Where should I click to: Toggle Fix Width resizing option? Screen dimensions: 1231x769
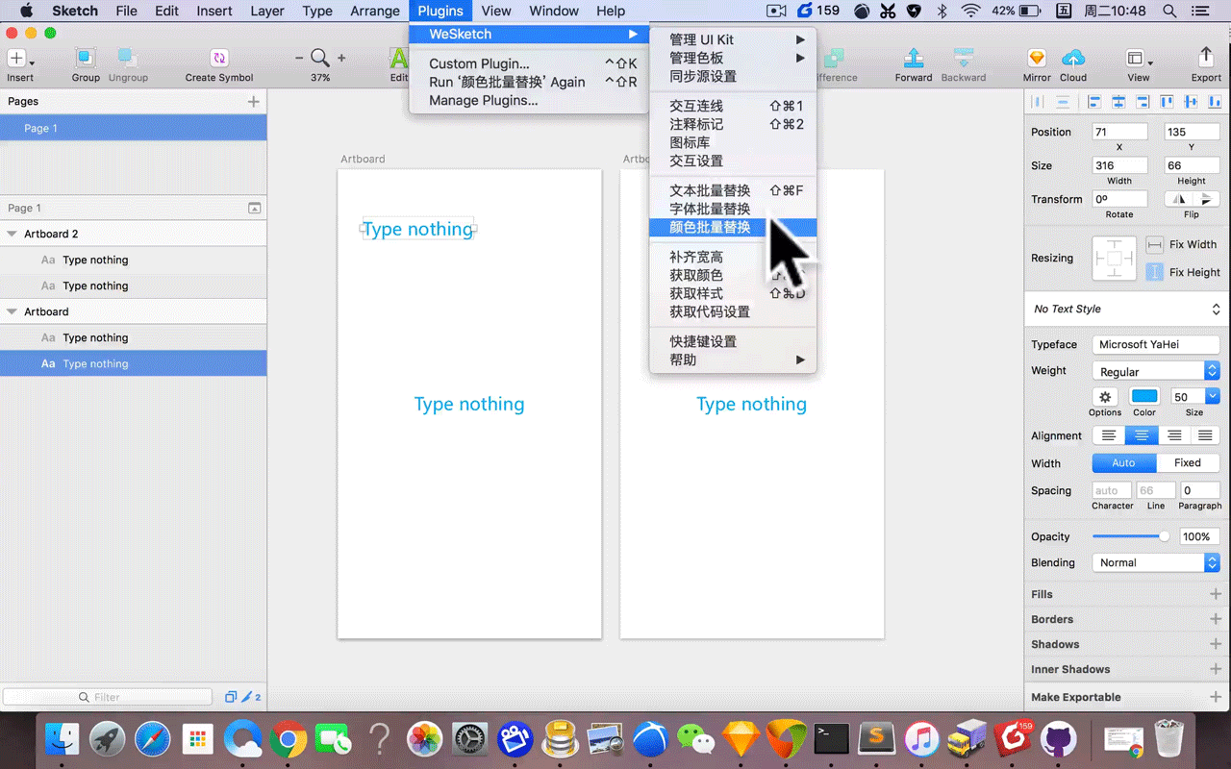point(1154,245)
